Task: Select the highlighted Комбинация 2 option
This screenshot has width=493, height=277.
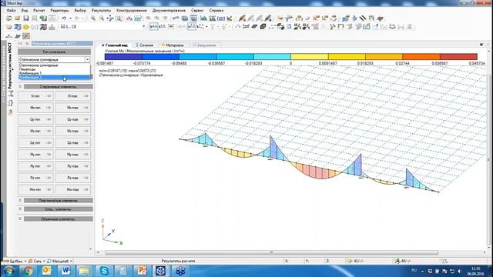Action: (54, 77)
